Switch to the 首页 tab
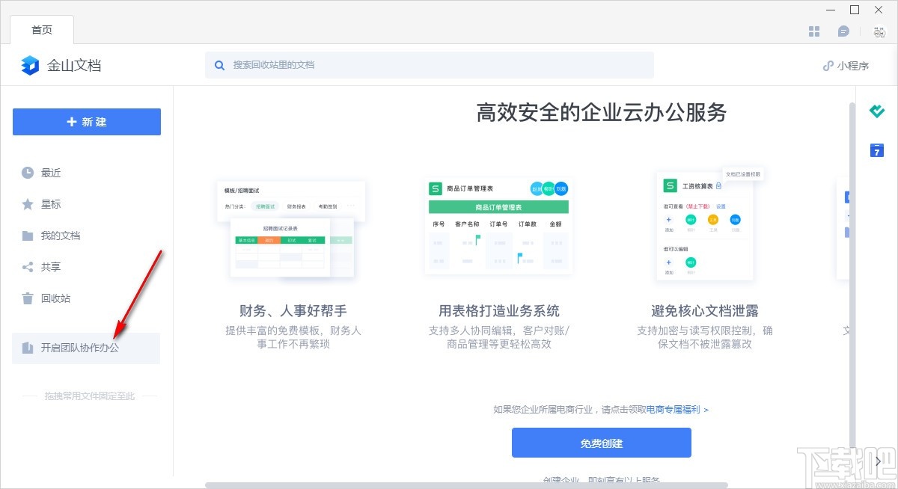The width and height of the screenshot is (898, 489). 42,30
